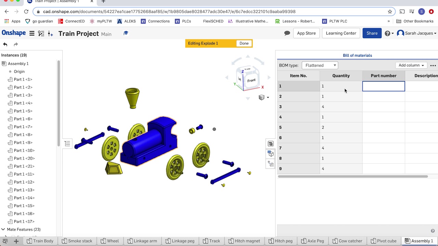The image size is (438, 246).
Task: Click the Share button
Action: 372,33
